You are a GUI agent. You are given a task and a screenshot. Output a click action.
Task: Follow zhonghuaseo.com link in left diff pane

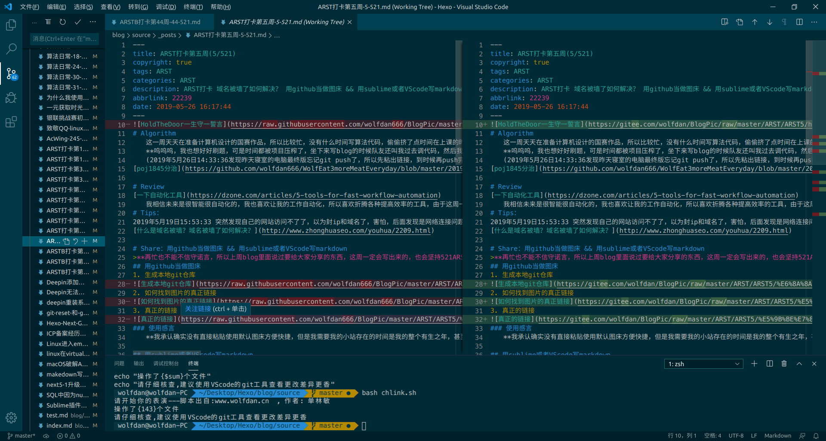pos(346,231)
